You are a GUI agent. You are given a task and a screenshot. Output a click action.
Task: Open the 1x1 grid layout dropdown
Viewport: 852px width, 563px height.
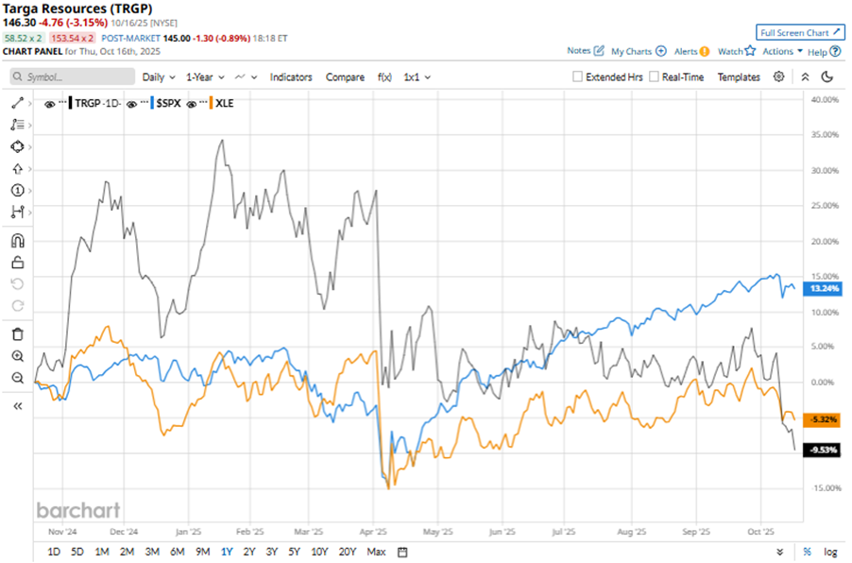coord(417,77)
